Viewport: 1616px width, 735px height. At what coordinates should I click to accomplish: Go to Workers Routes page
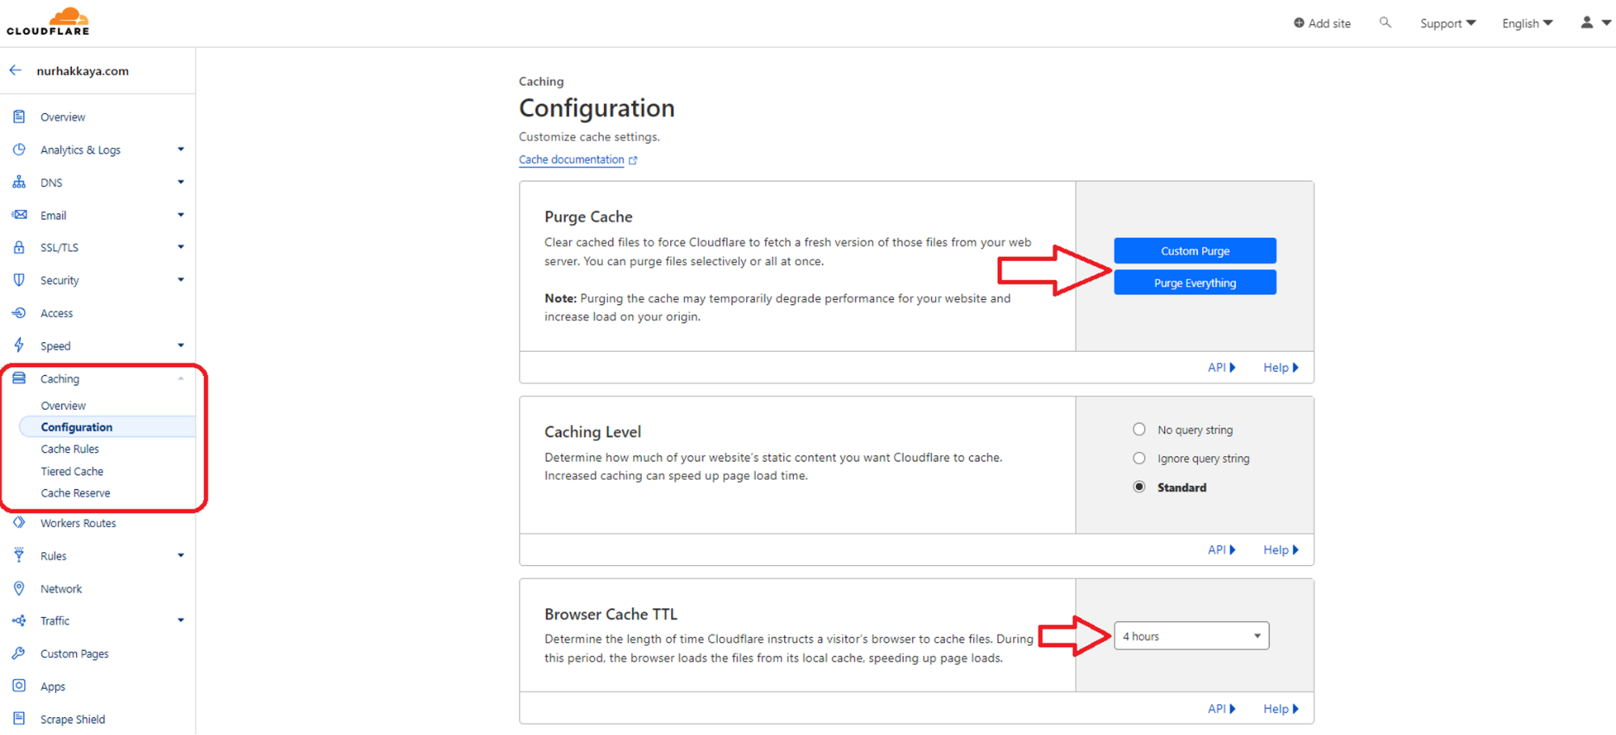78,523
